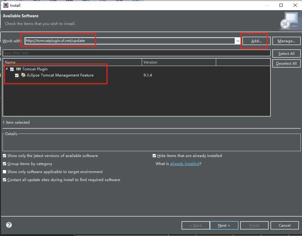Select the Eclipse Tomcat Management Feature row label
This screenshot has height=236, width=302.
(x=60, y=75)
